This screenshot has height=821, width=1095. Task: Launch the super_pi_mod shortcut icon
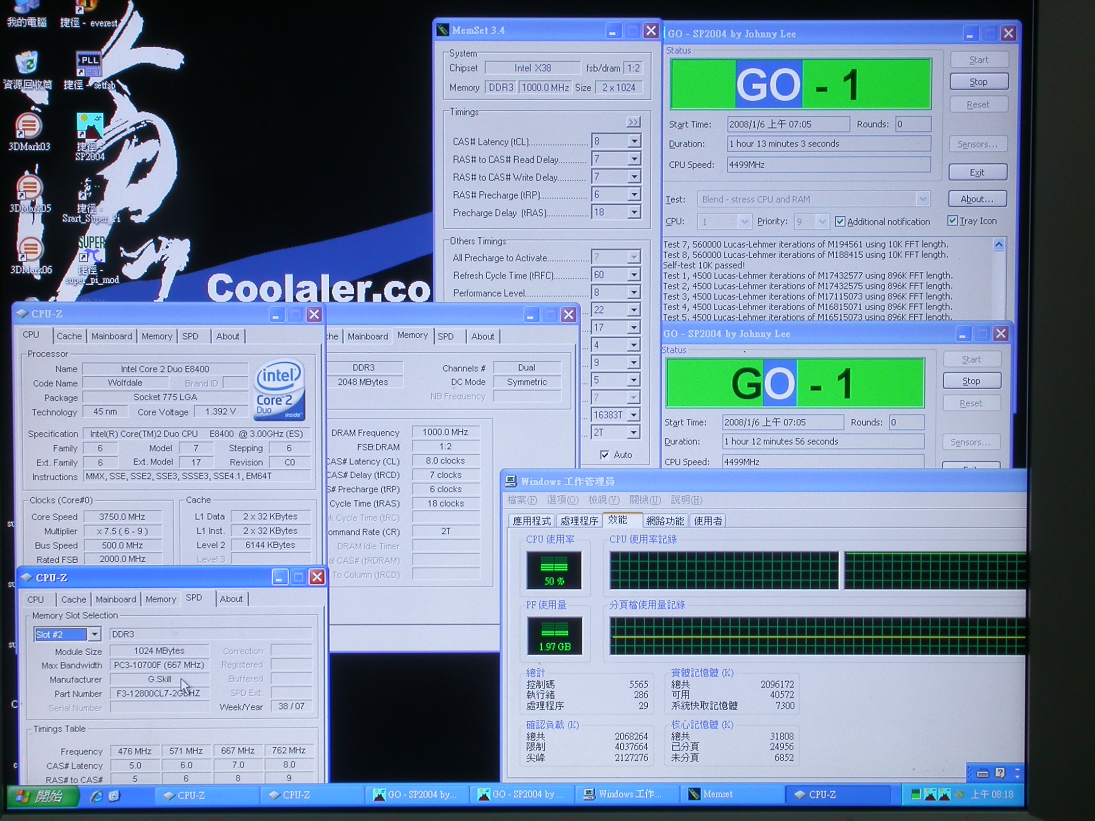point(92,260)
